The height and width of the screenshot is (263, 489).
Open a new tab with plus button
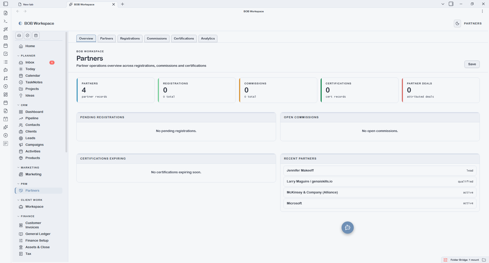point(123,4)
